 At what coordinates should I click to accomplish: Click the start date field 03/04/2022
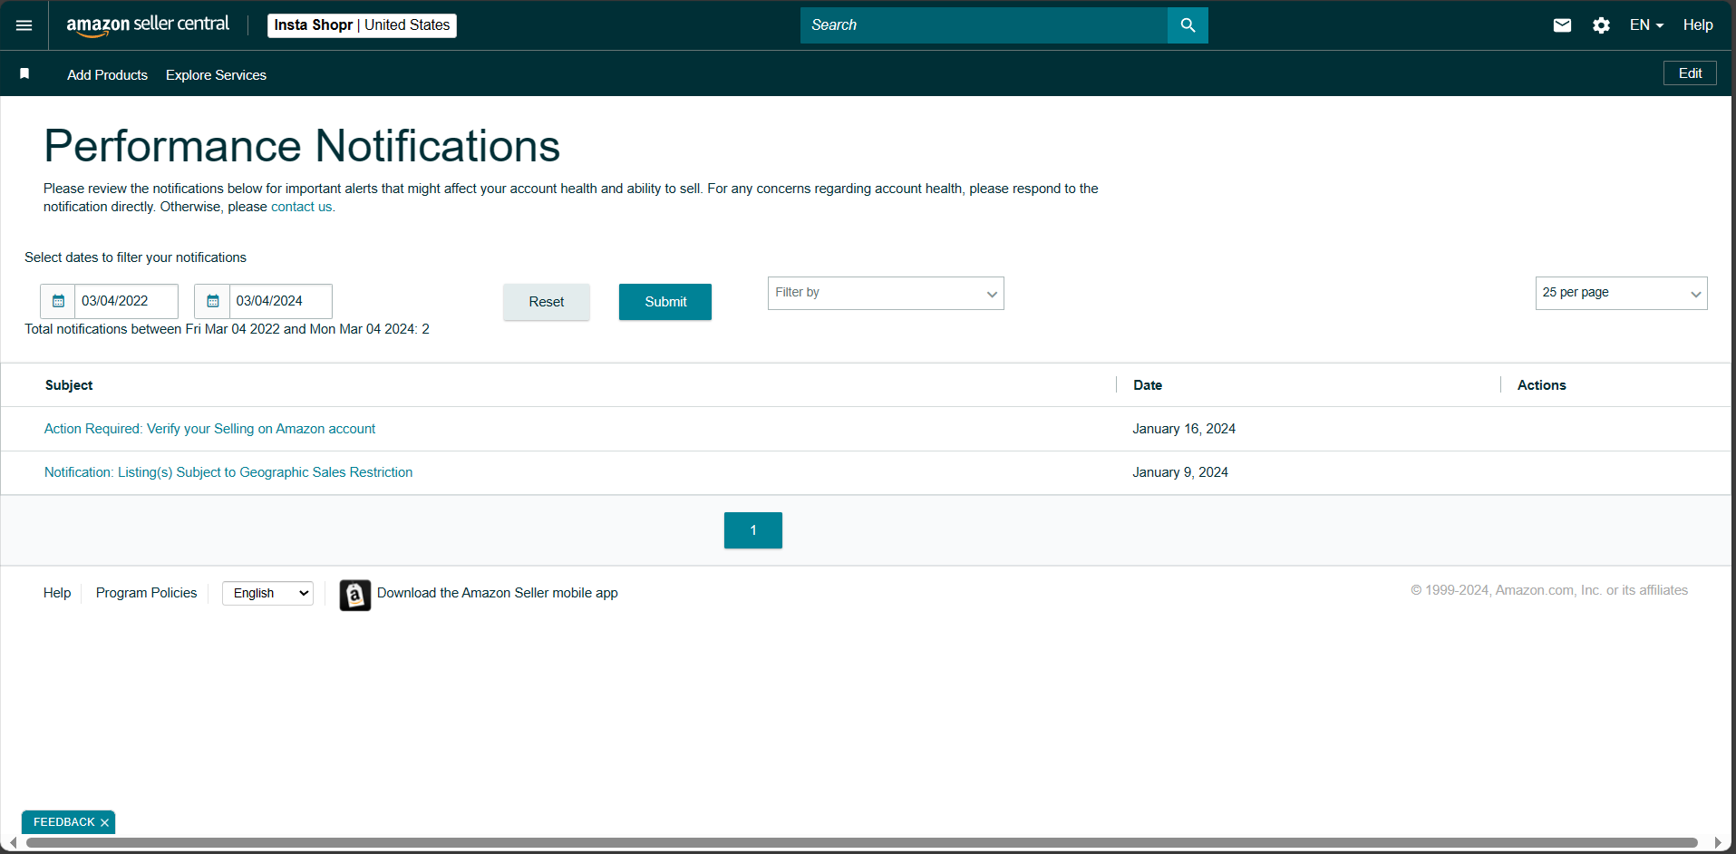click(126, 301)
